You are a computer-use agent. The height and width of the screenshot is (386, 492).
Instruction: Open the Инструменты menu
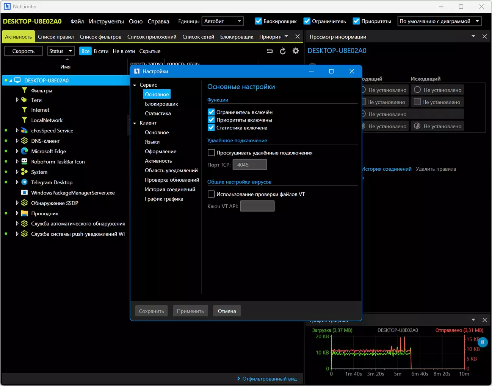[x=107, y=21]
